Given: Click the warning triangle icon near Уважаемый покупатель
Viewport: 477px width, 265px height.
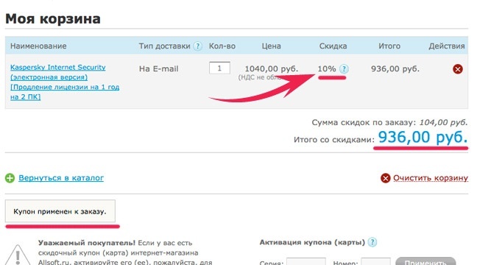Looking at the screenshot, I should click(x=18, y=255).
